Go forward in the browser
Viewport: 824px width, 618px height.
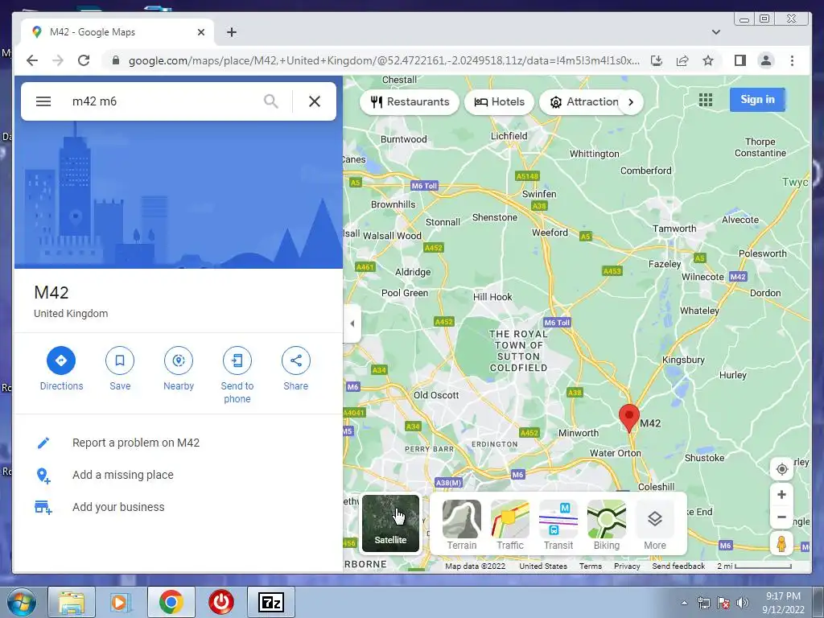tap(58, 60)
